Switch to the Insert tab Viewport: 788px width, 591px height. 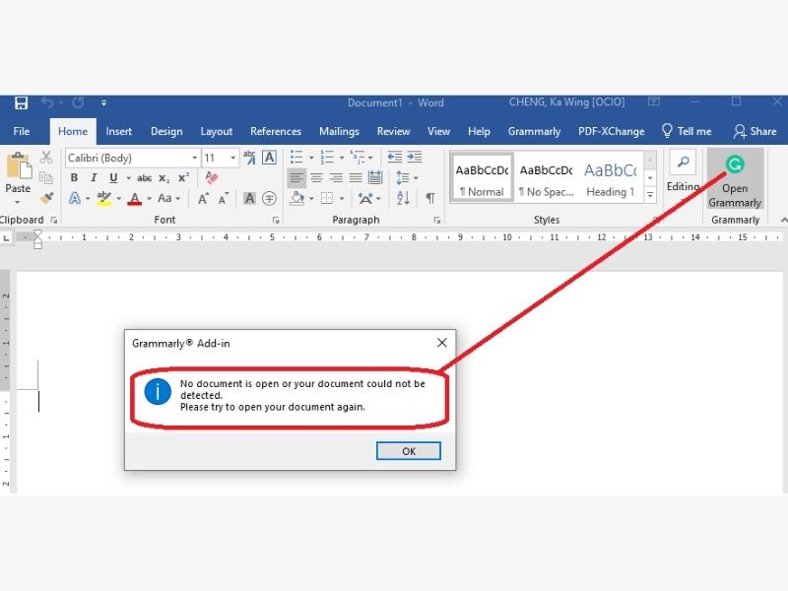coord(118,131)
